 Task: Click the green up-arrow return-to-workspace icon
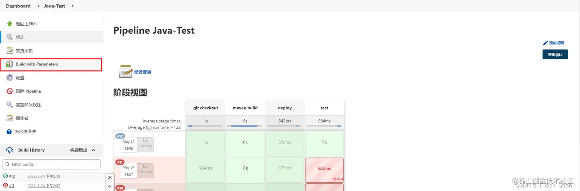[10, 24]
